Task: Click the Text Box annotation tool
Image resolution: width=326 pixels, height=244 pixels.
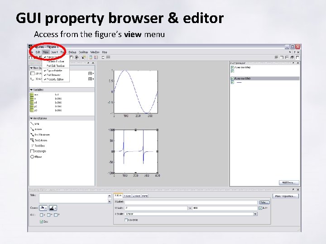Action: [38, 145]
